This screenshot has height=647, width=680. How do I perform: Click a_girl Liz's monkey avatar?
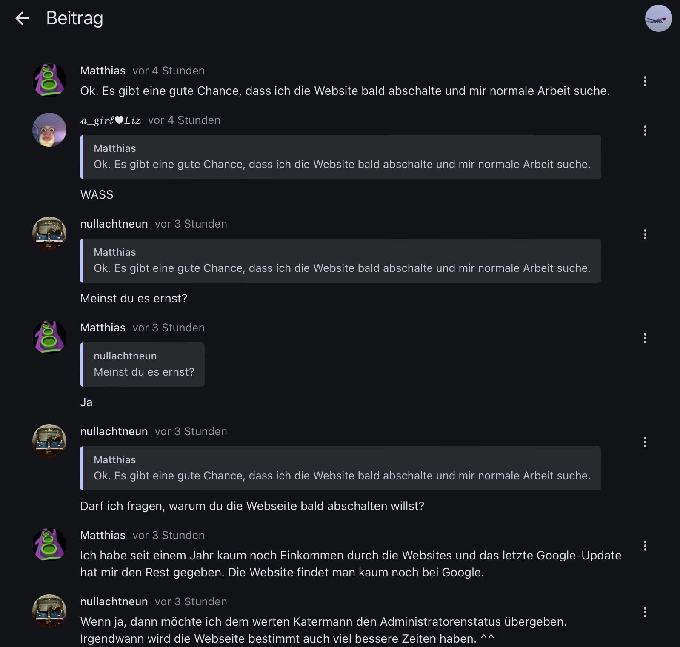(x=49, y=130)
